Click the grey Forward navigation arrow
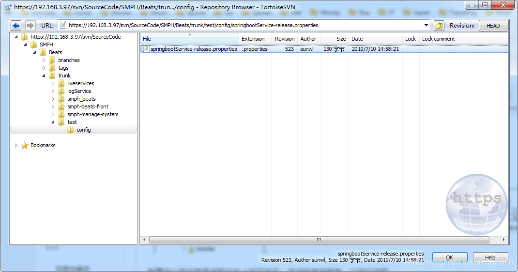Screen dimensions: 518x272 (30, 26)
